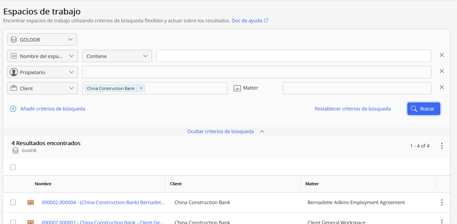Remove the Propietario criteria row
The height and width of the screenshot is (224, 457).
[x=442, y=71]
